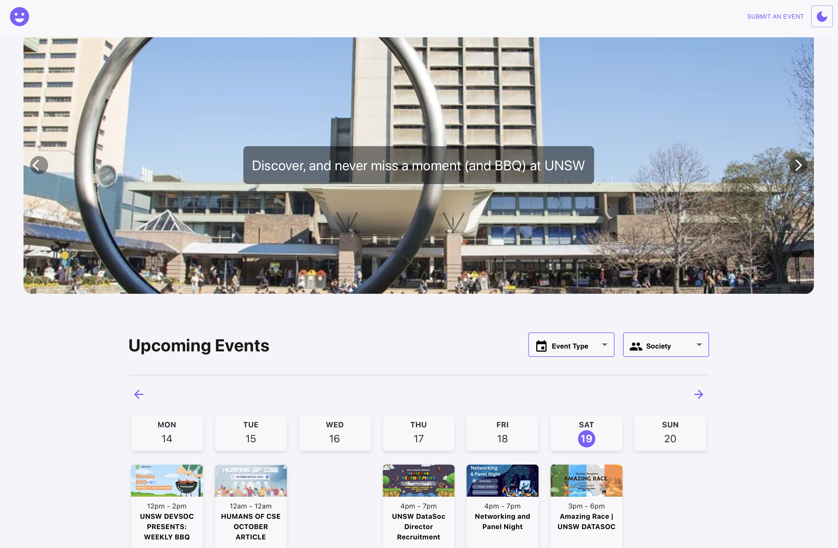Go to previous week with left arrow
The image size is (838, 548).
[x=139, y=394]
